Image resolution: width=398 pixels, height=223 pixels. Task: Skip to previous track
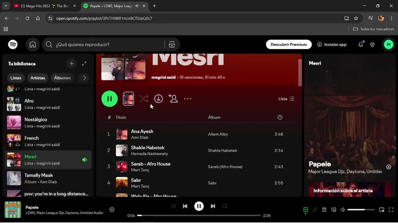(185, 206)
